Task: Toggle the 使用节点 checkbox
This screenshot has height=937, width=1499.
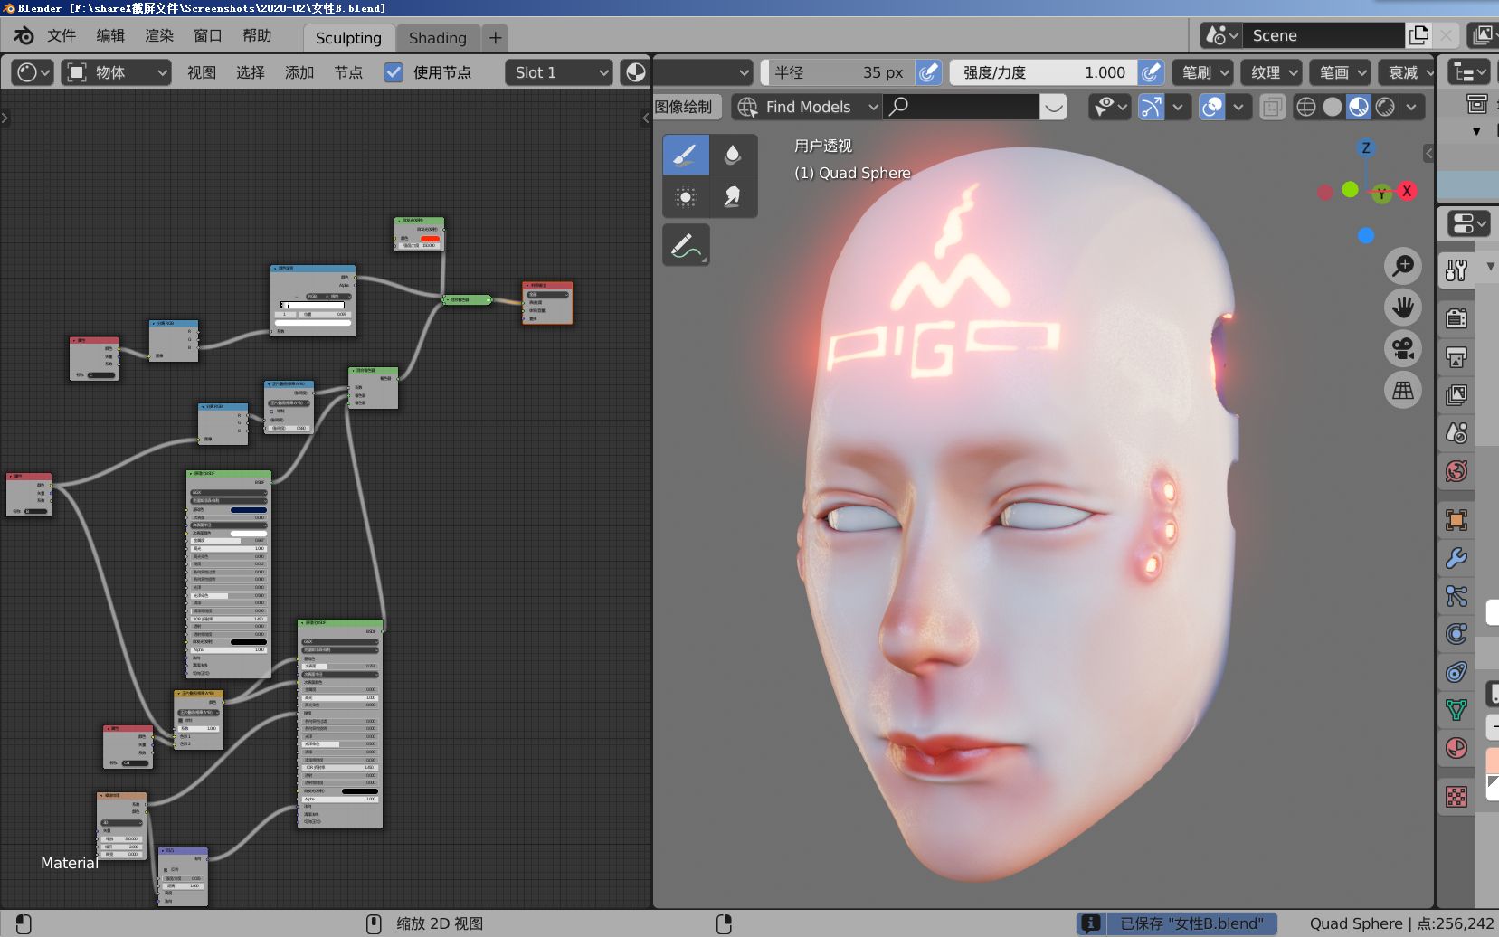Action: [393, 72]
